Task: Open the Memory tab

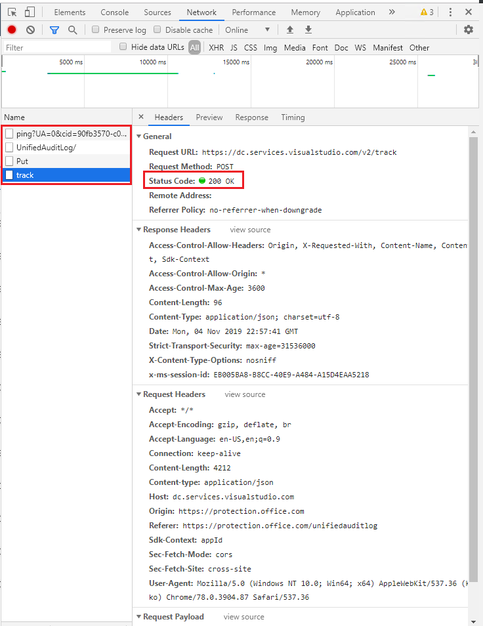Action: [306, 12]
